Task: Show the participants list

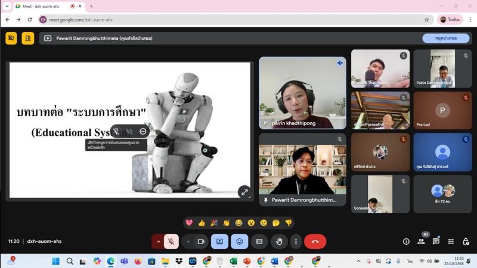Action: [421, 241]
